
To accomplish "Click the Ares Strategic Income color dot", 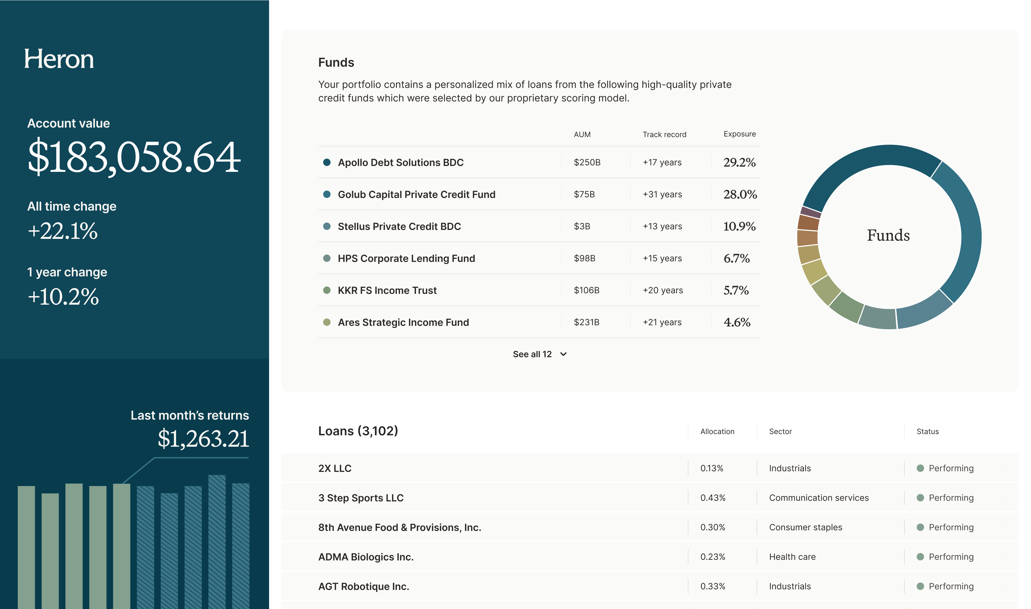I will pos(327,322).
